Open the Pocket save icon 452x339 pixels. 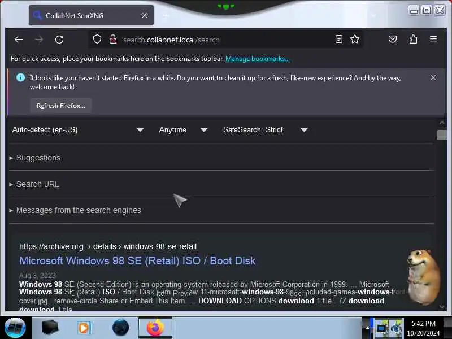click(393, 39)
